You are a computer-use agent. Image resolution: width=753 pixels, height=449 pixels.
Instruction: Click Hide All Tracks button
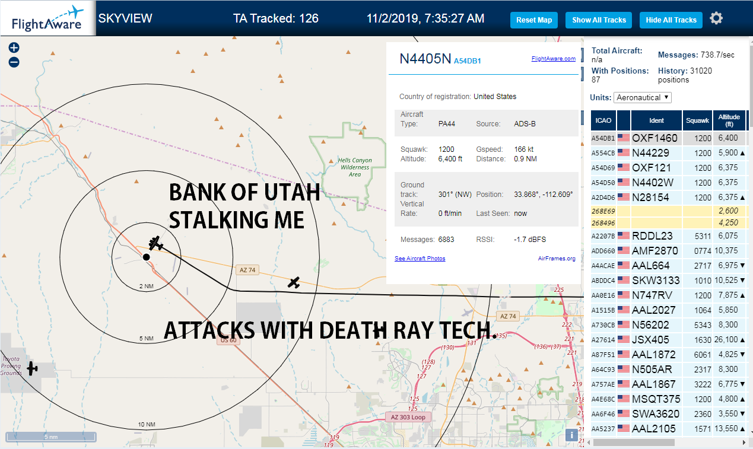tap(671, 20)
